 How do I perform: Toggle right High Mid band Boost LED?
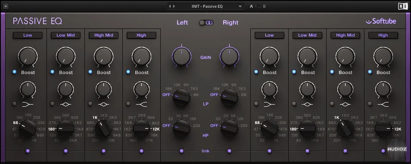coord(332,72)
